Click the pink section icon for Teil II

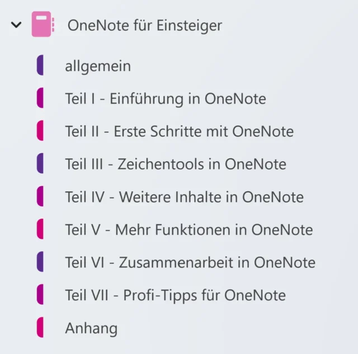40,131
